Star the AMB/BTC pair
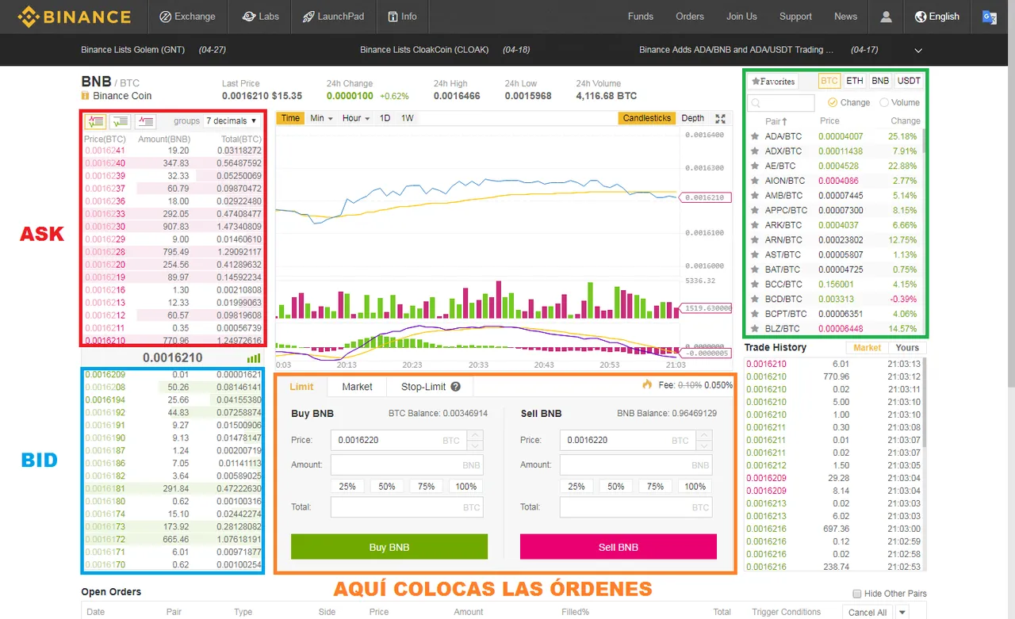This screenshot has height=619, width=1015. coord(755,196)
